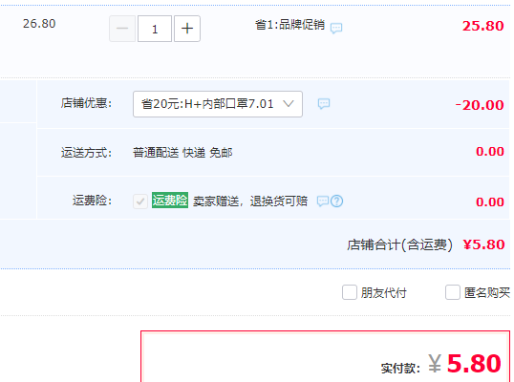Image resolution: width=514 pixels, height=382 pixels.
Task: Focus the quantity input field showing 1
Action: [x=155, y=29]
